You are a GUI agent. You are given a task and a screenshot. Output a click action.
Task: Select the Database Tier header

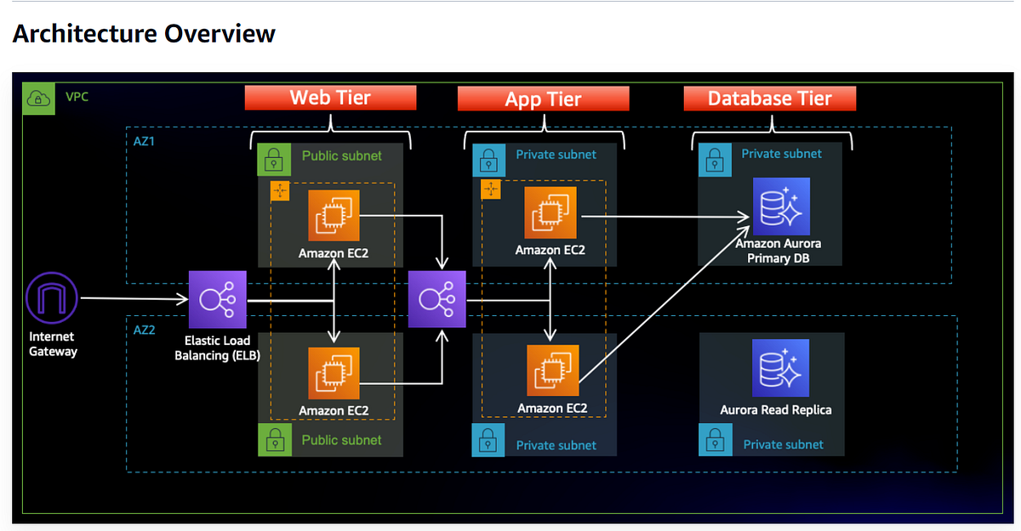pos(769,98)
